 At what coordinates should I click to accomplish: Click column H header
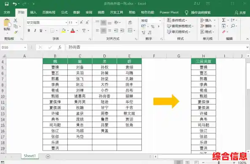tap(203, 56)
